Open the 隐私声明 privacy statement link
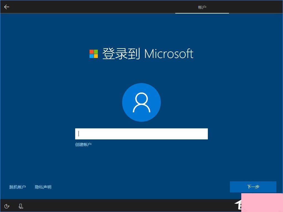Viewport: 283px width, 212px height. pyautogui.click(x=43, y=187)
